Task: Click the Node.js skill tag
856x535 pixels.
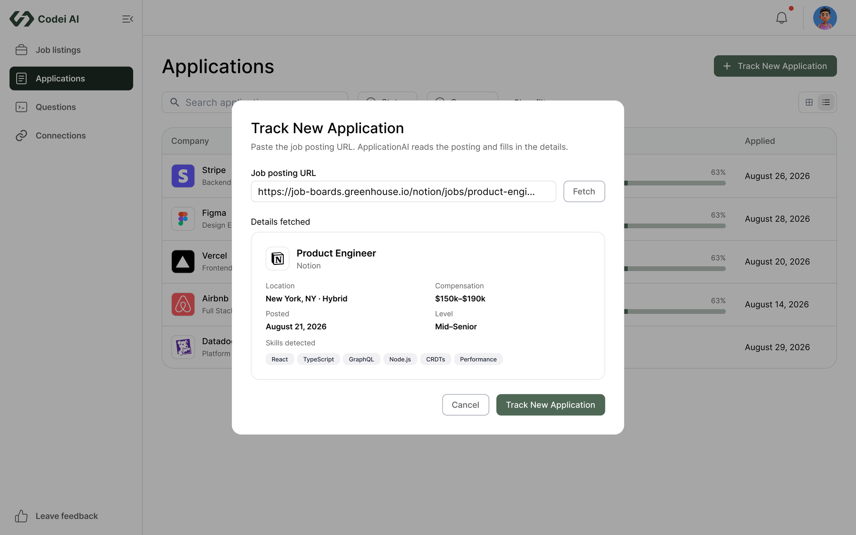Action: pos(400,360)
